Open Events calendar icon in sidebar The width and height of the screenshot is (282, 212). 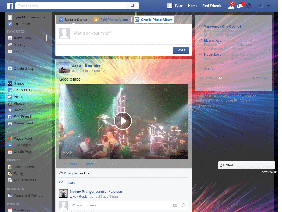tap(10, 51)
